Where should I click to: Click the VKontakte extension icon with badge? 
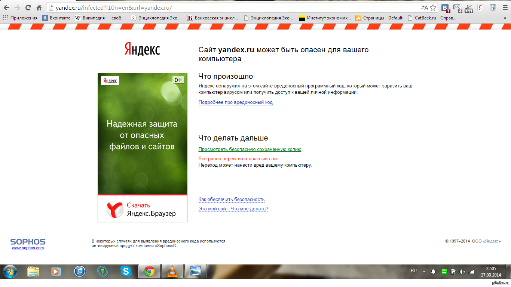point(445,8)
